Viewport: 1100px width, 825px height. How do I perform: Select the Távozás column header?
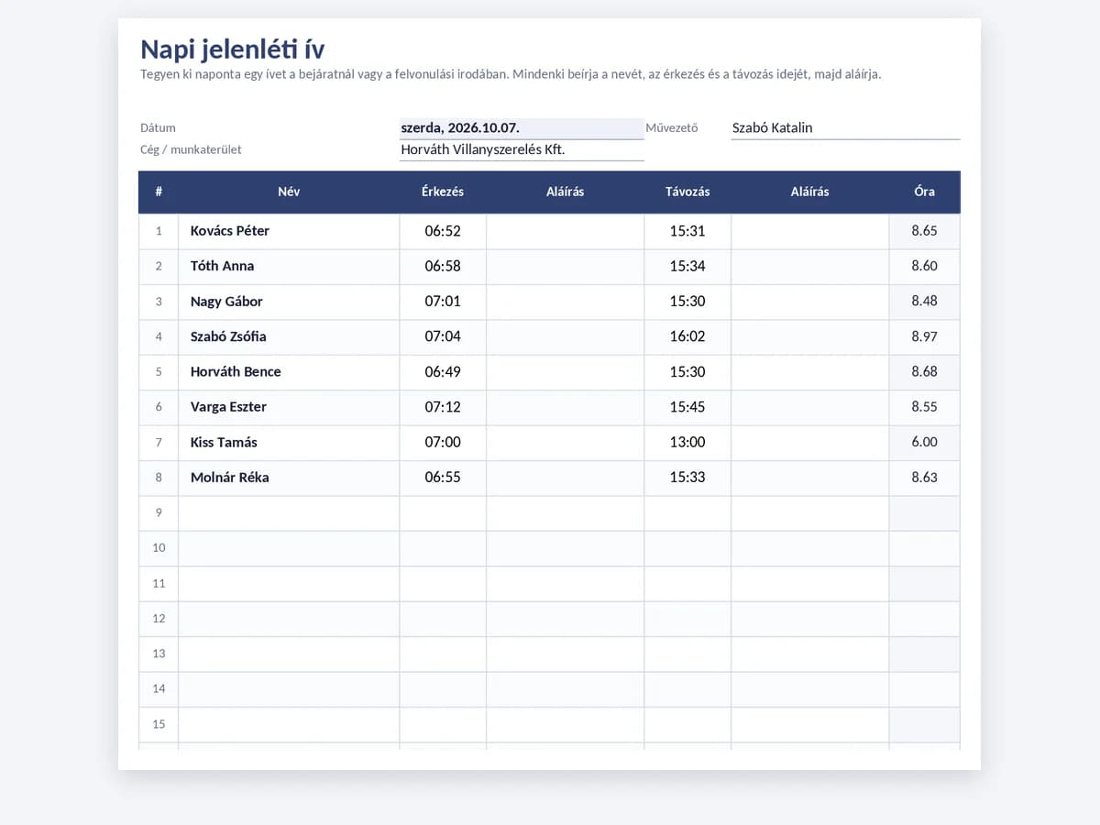[687, 192]
